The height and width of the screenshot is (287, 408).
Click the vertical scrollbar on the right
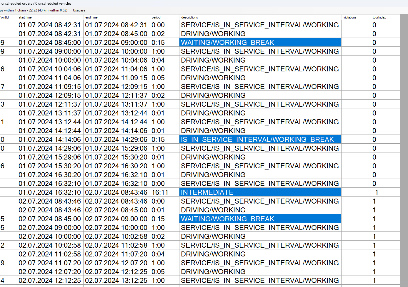point(404,147)
